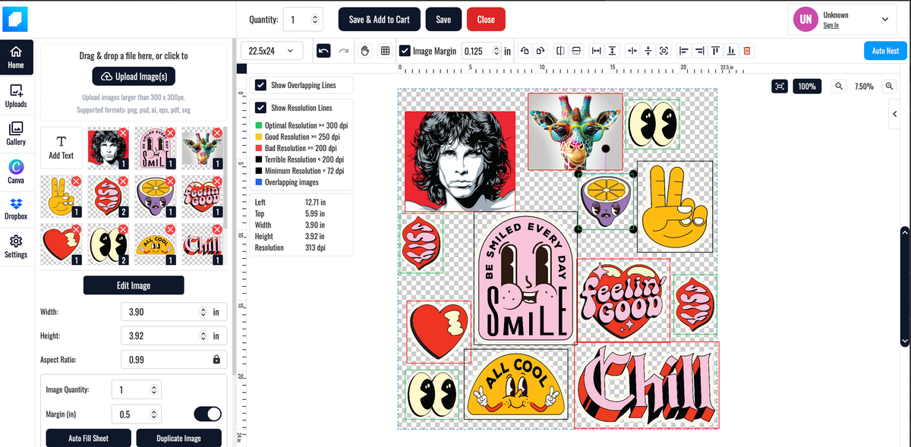The width and height of the screenshot is (911, 447).
Task: Click the Upload Image(s) button
Action: [134, 77]
